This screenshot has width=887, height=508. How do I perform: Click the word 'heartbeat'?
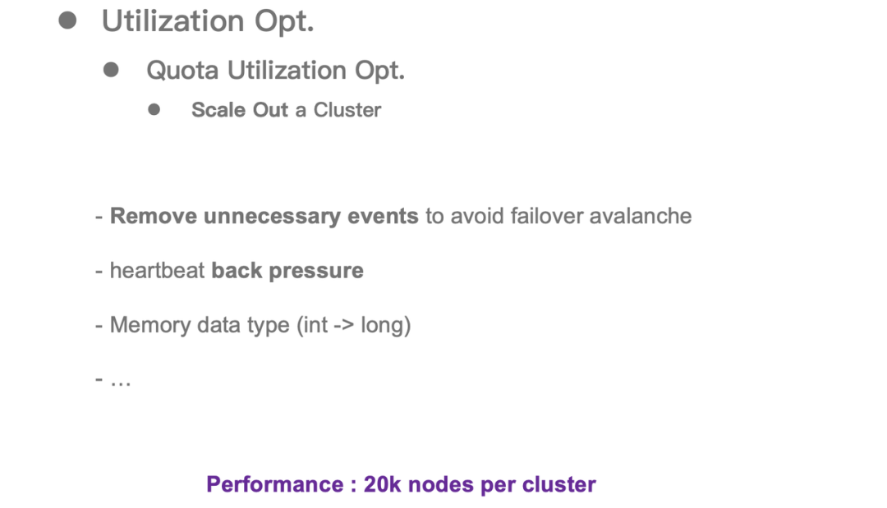click(157, 271)
